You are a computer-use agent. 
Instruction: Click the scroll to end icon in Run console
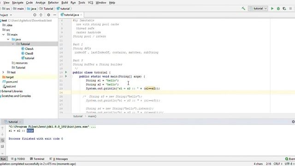pos(2,146)
